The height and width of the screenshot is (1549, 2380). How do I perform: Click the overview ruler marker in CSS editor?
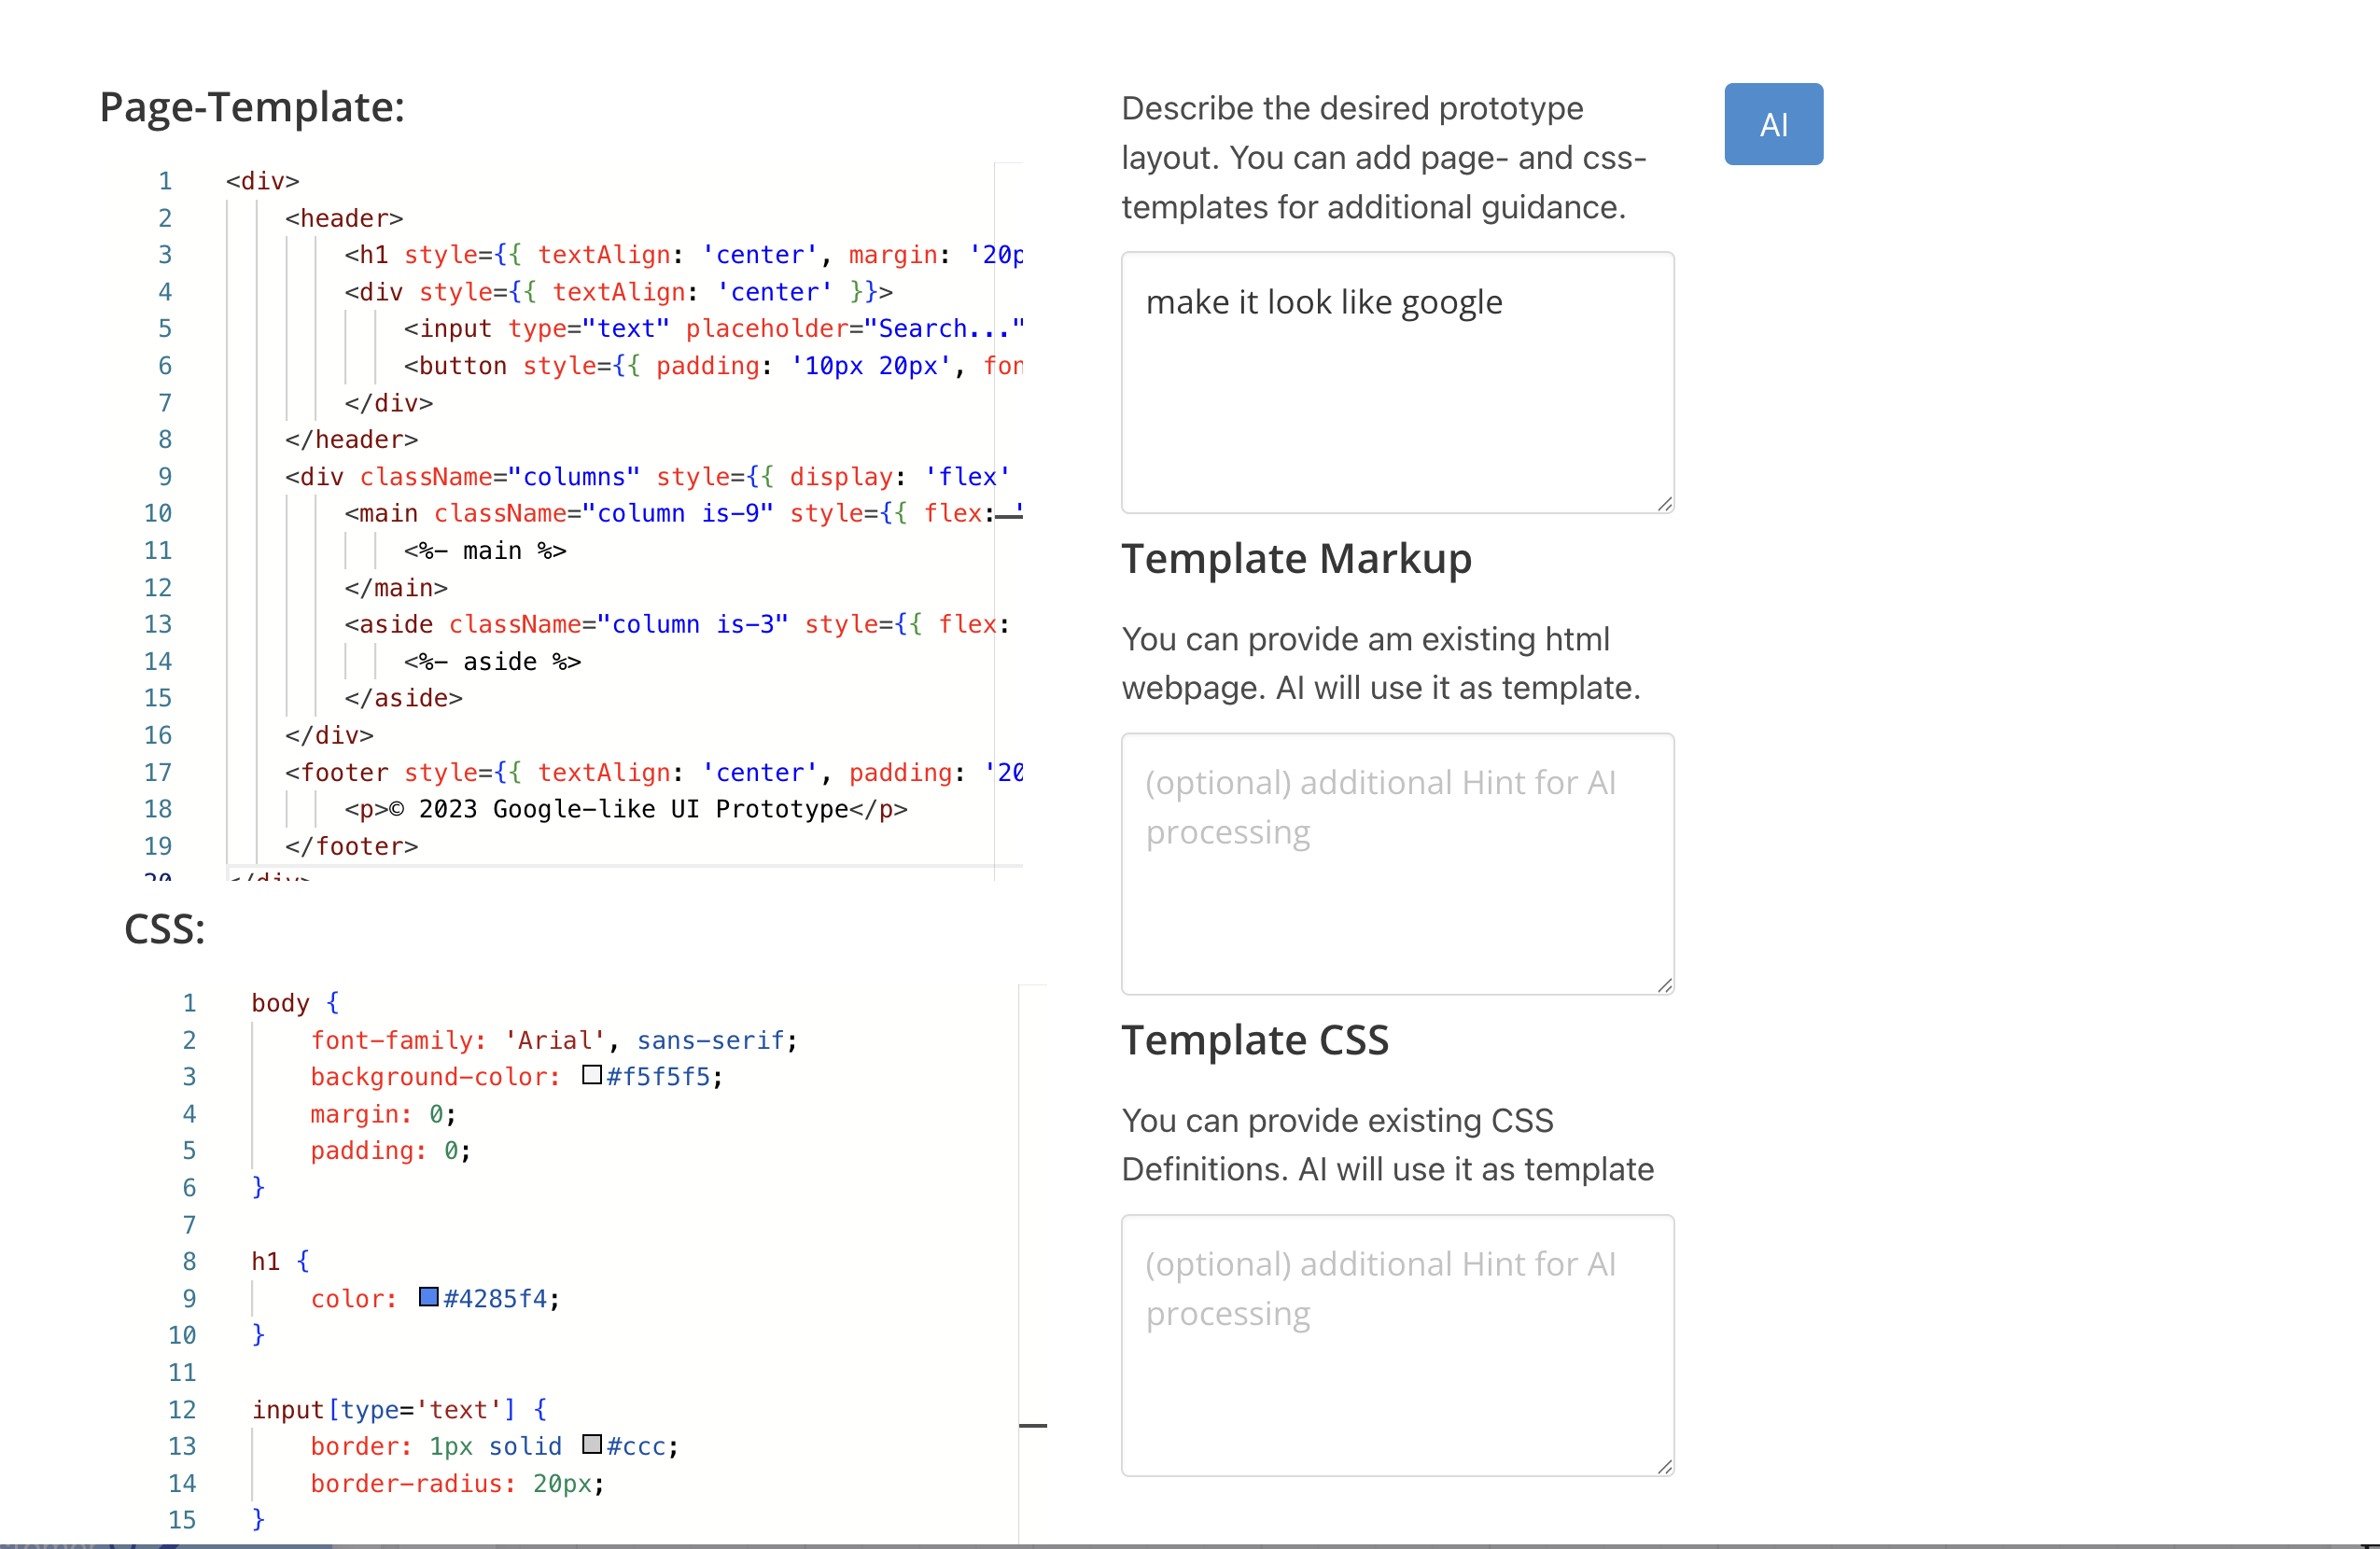pyautogui.click(x=1033, y=1425)
